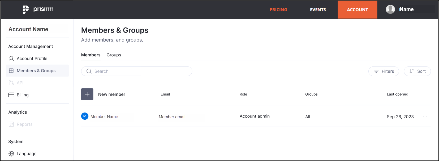Click the sort arrows icon

coord(412,71)
